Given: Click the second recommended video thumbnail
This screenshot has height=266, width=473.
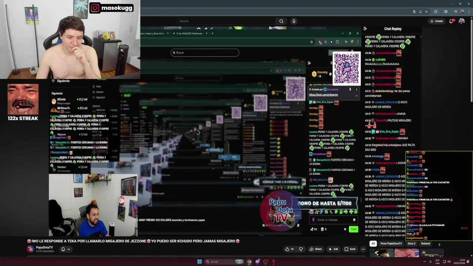Looking at the screenshot, I should [x=406, y=253].
